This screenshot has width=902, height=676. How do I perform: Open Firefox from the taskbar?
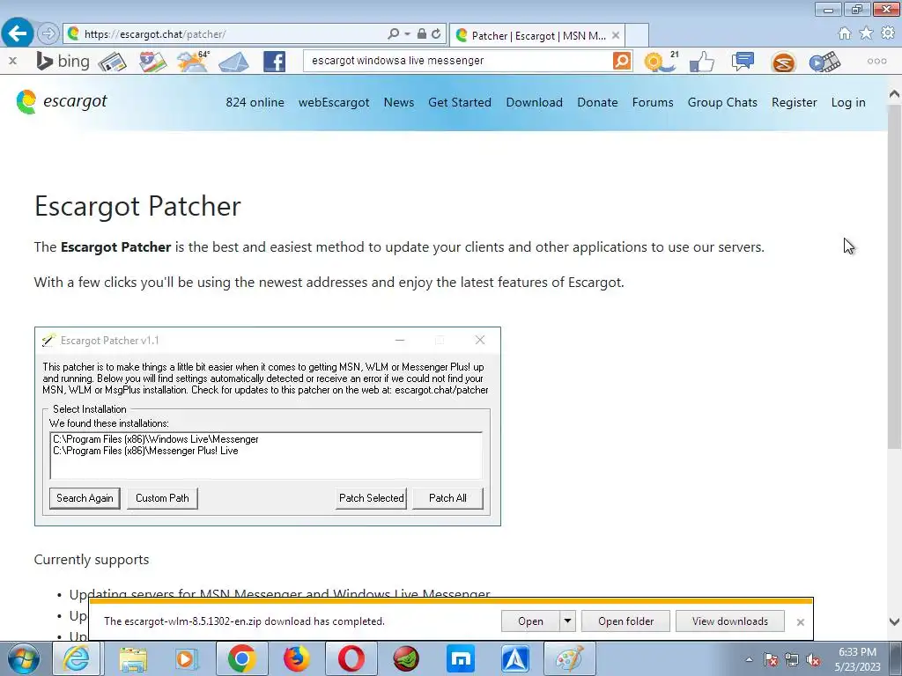click(x=296, y=658)
